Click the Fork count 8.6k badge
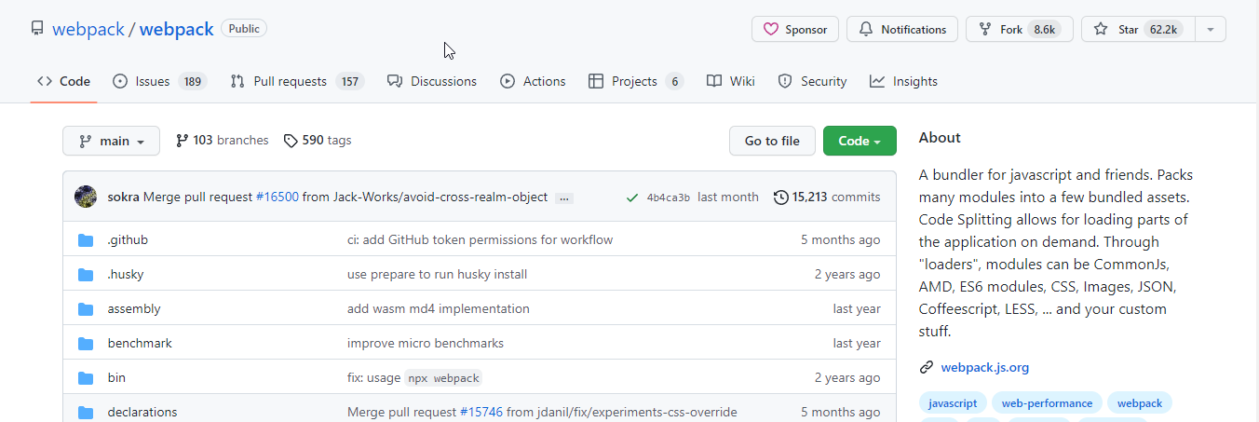The image size is (1259, 422). [x=1044, y=30]
